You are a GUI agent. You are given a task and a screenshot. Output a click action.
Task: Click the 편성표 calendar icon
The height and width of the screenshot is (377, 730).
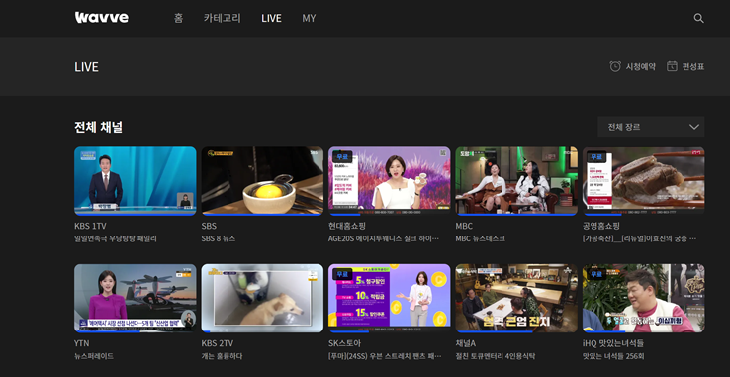click(672, 66)
